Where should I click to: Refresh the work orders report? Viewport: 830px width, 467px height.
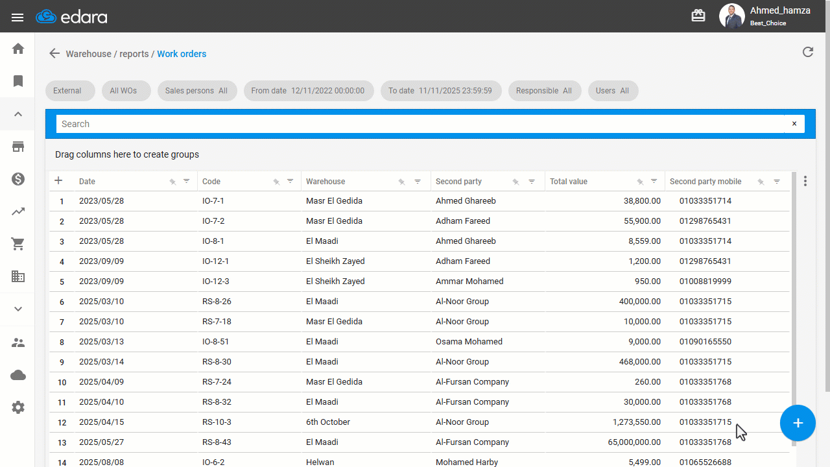point(808,52)
